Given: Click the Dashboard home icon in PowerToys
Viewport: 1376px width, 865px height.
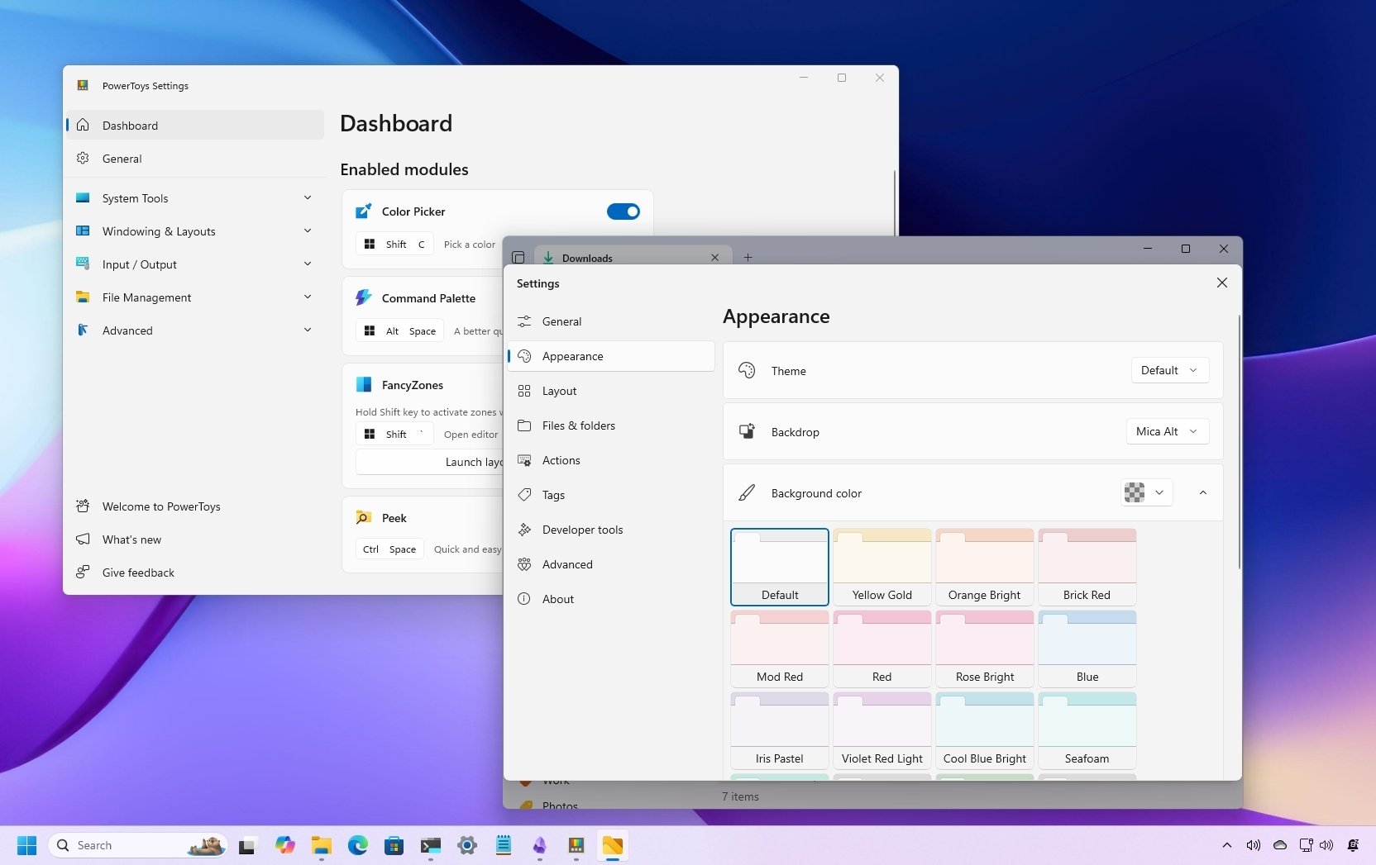Looking at the screenshot, I should (83, 125).
